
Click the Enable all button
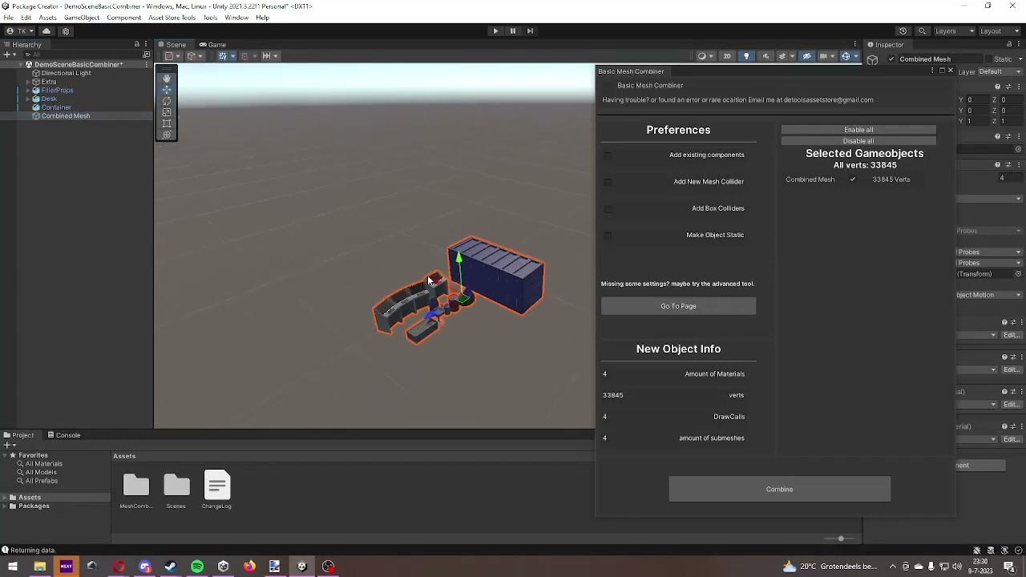[858, 130]
